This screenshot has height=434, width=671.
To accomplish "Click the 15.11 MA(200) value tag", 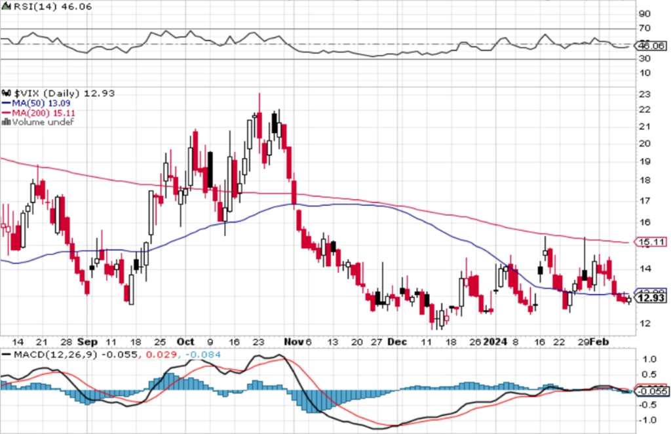I will click(x=651, y=243).
